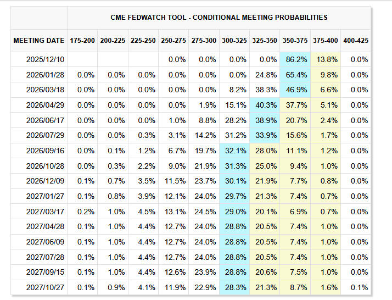The height and width of the screenshot is (300, 392).
Task: Select the 2026/01/28 meeting date row label
Action: 45,75
